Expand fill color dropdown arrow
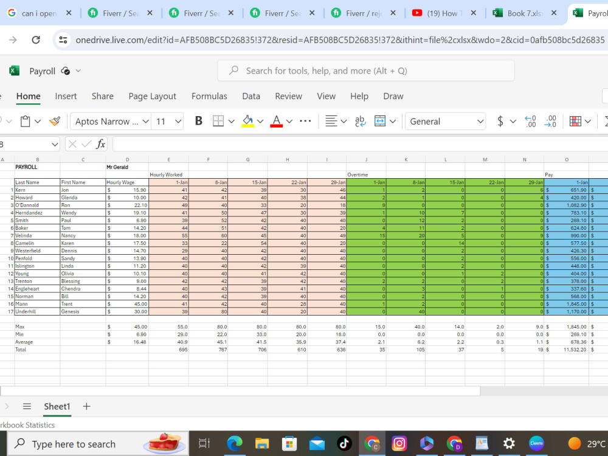This screenshot has width=608, height=456. [260, 122]
